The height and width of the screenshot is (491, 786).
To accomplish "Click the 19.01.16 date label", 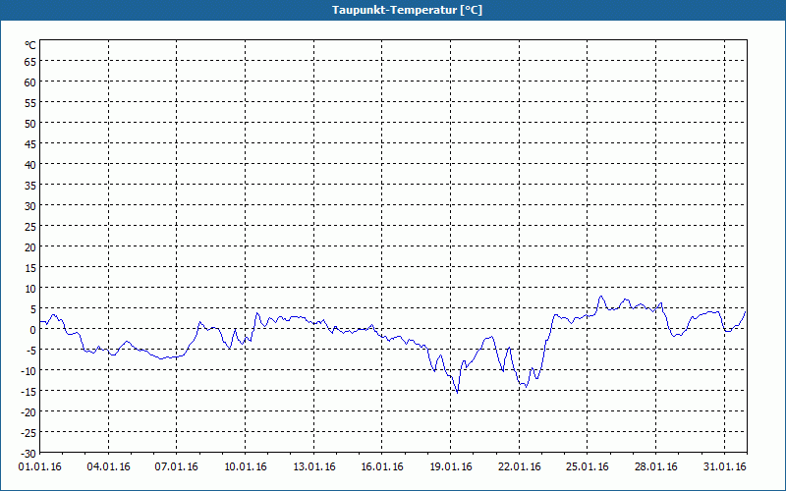I will tap(451, 467).
